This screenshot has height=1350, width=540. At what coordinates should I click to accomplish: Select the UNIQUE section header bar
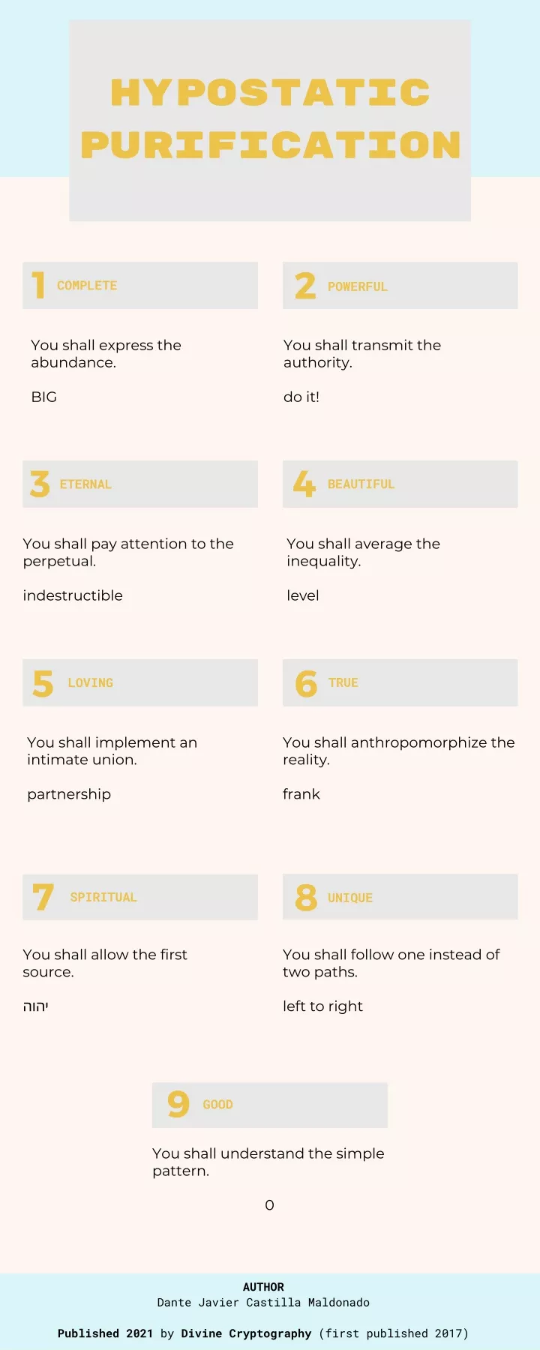(400, 897)
